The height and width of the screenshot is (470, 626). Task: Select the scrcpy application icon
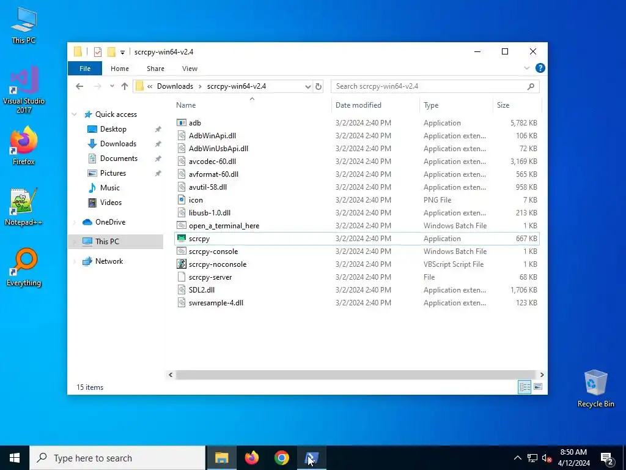pyautogui.click(x=181, y=238)
